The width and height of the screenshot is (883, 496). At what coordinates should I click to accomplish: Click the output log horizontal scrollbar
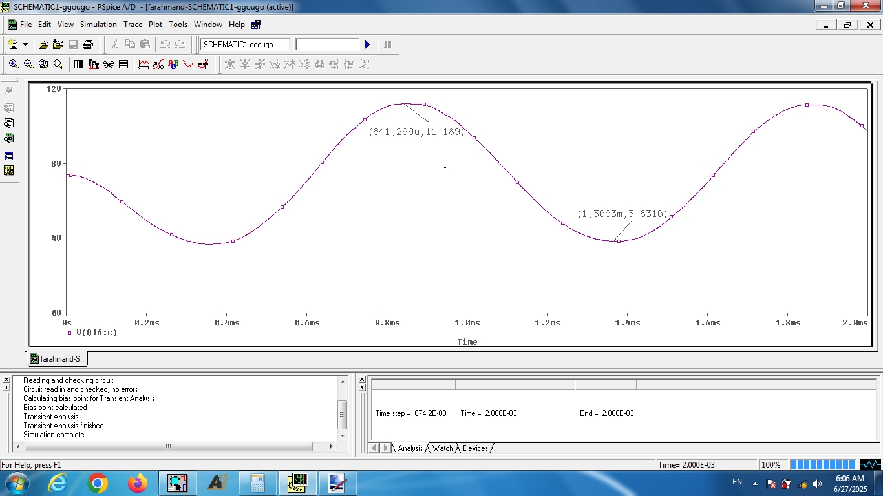point(168,446)
